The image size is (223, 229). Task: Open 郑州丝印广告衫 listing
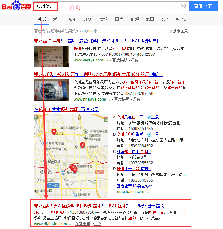[x=130, y=134]
